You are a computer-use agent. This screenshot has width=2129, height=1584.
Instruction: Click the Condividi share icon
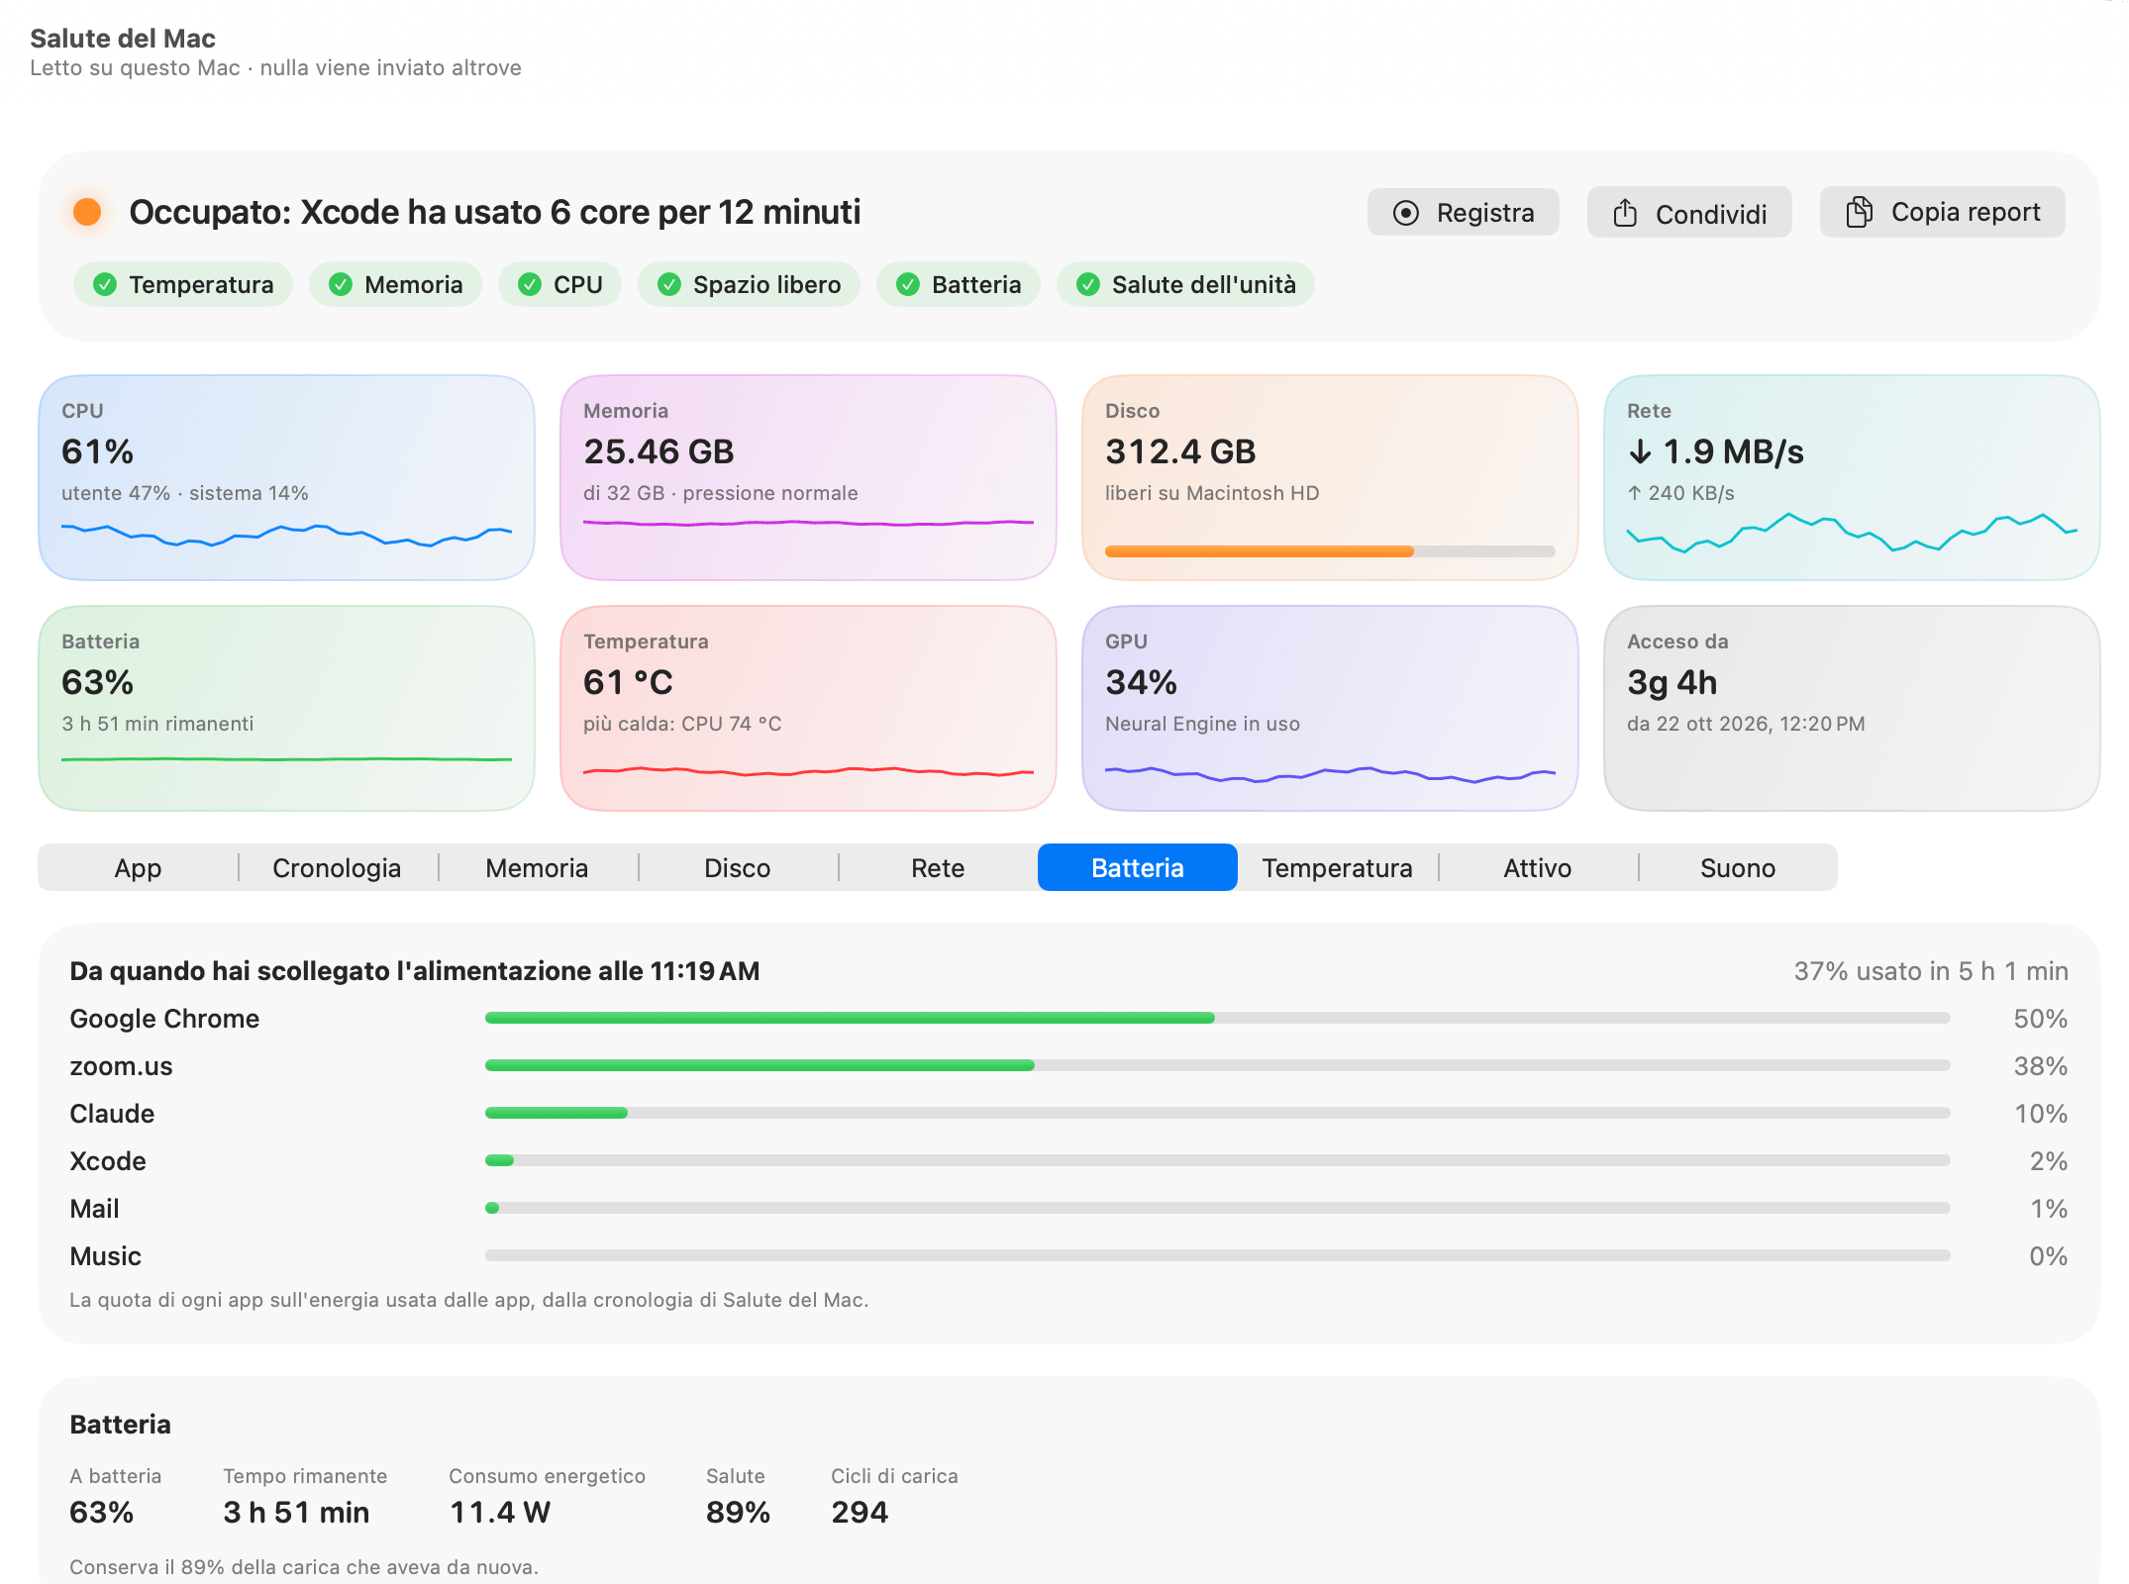pyautogui.click(x=1625, y=213)
